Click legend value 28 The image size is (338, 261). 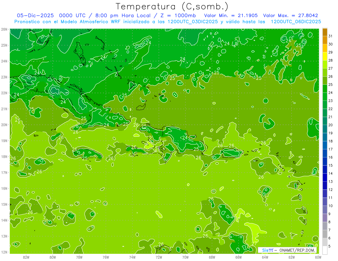coord(330,60)
